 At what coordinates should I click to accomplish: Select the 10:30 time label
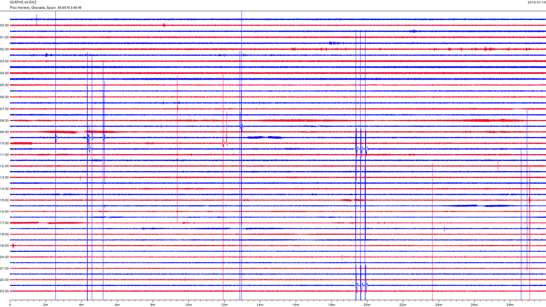point(5,143)
